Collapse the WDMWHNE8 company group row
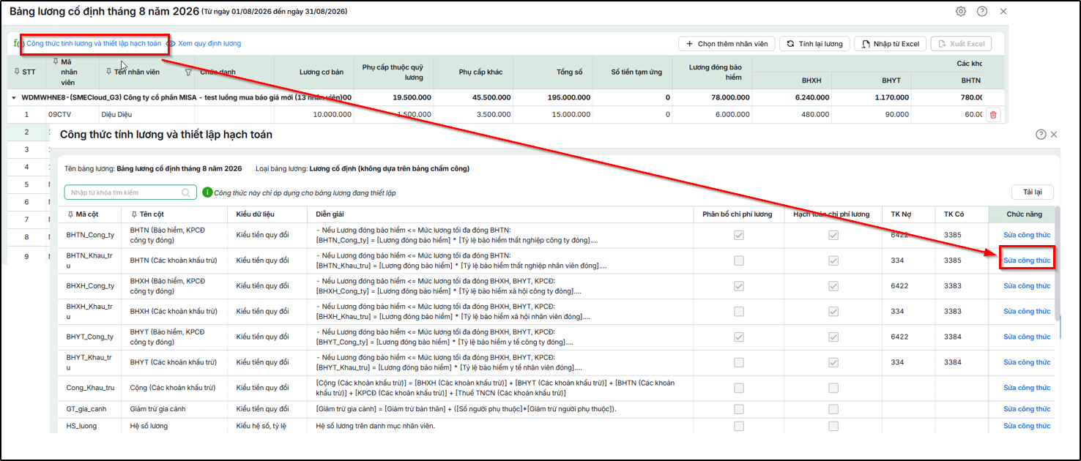Viewport: 1081px width, 461px height. (x=14, y=97)
